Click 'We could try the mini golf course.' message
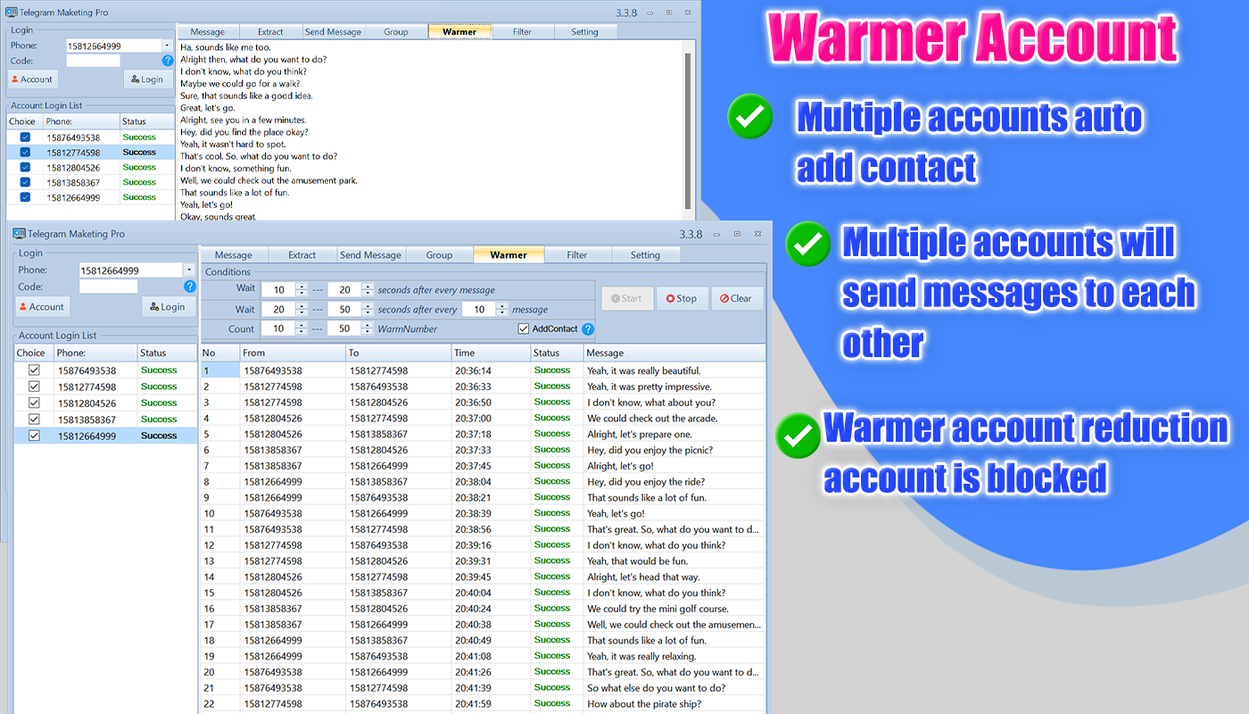This screenshot has width=1249, height=714. (x=658, y=610)
